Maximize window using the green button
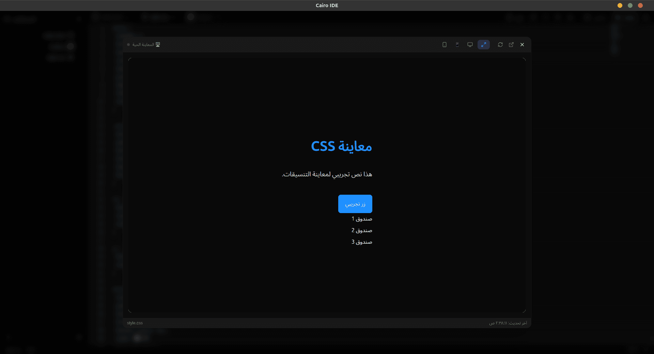The image size is (654, 354). pos(630,5)
